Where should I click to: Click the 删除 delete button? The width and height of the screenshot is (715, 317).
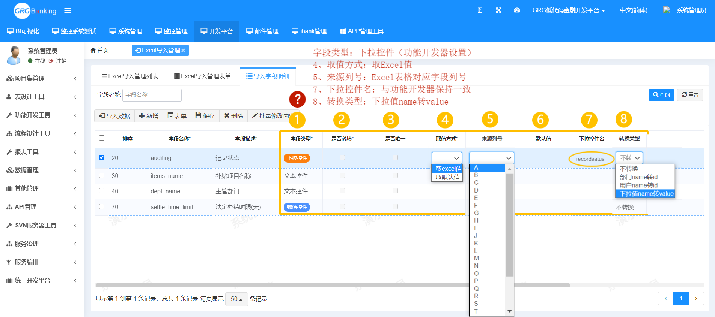point(233,116)
